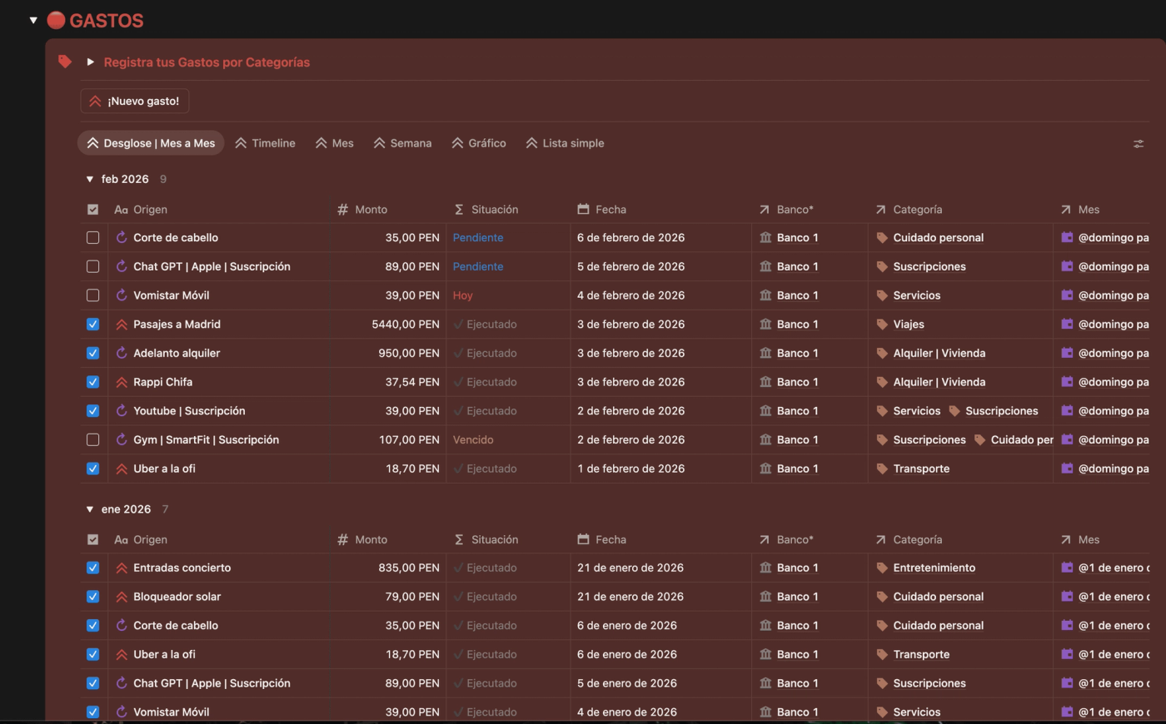Screen dimensions: 1166x724
Task: Check the Chat GPT box in feb 2026
Action: pos(92,266)
